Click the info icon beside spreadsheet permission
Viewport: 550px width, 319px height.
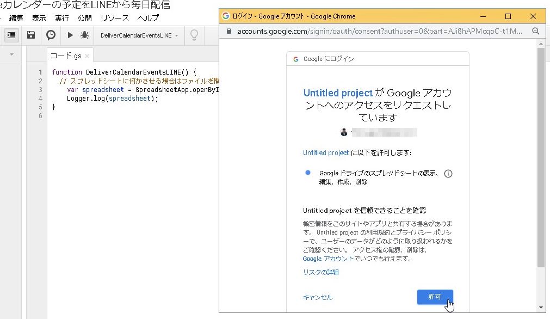click(448, 174)
